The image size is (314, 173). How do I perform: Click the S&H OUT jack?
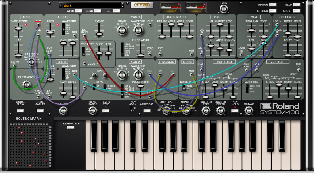tap(38, 25)
